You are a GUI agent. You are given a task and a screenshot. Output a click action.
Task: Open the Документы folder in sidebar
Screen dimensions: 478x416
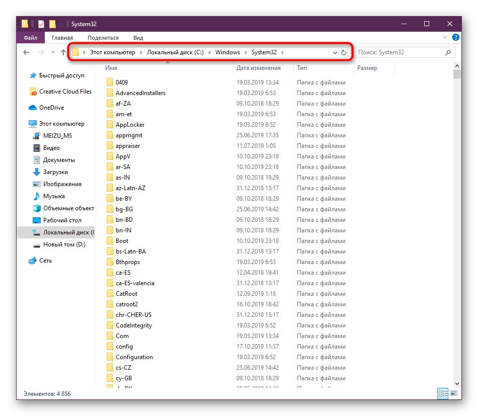tap(59, 160)
